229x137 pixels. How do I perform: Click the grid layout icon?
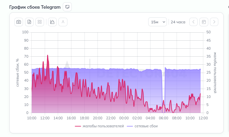point(40,22)
